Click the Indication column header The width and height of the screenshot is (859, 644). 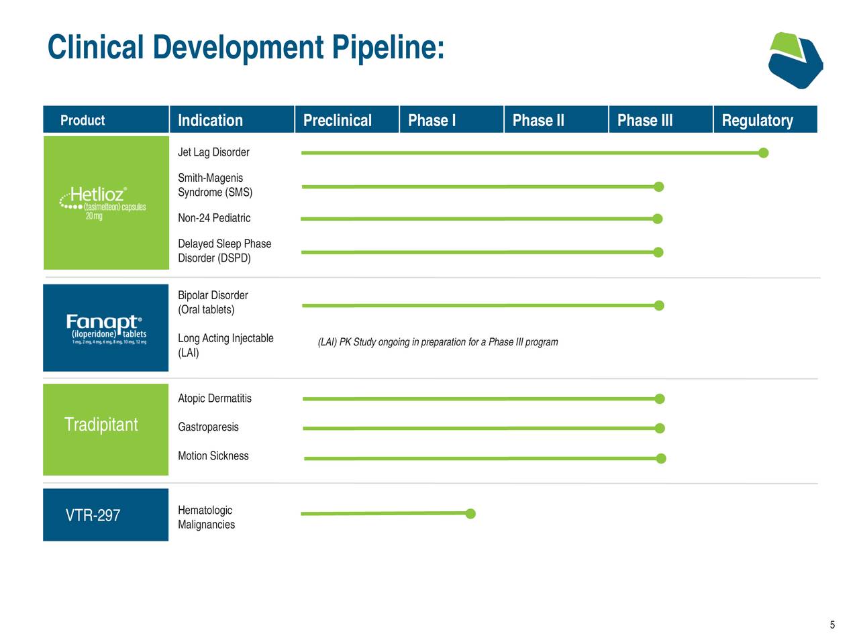232,119
